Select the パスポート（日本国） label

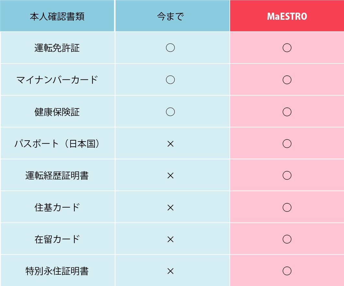click(57, 144)
